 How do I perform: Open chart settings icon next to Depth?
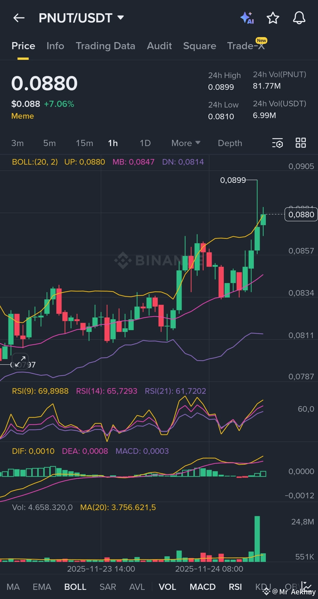[277, 143]
